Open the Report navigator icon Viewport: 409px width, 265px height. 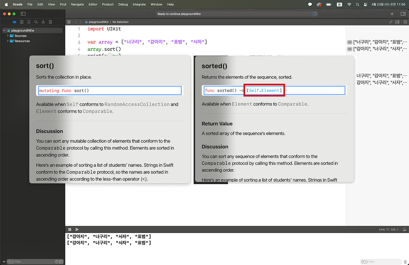click(x=50, y=22)
